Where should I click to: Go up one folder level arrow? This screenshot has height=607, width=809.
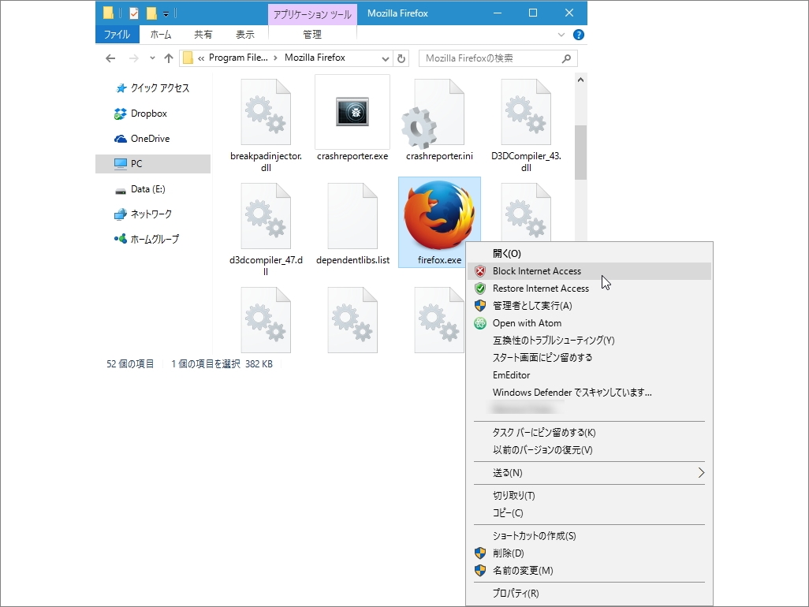coord(169,58)
